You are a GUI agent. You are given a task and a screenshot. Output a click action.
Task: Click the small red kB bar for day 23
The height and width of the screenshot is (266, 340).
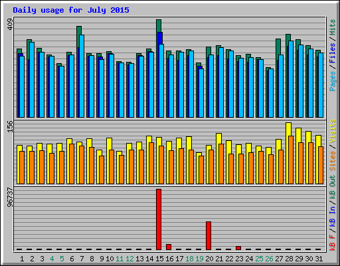coord(238,248)
